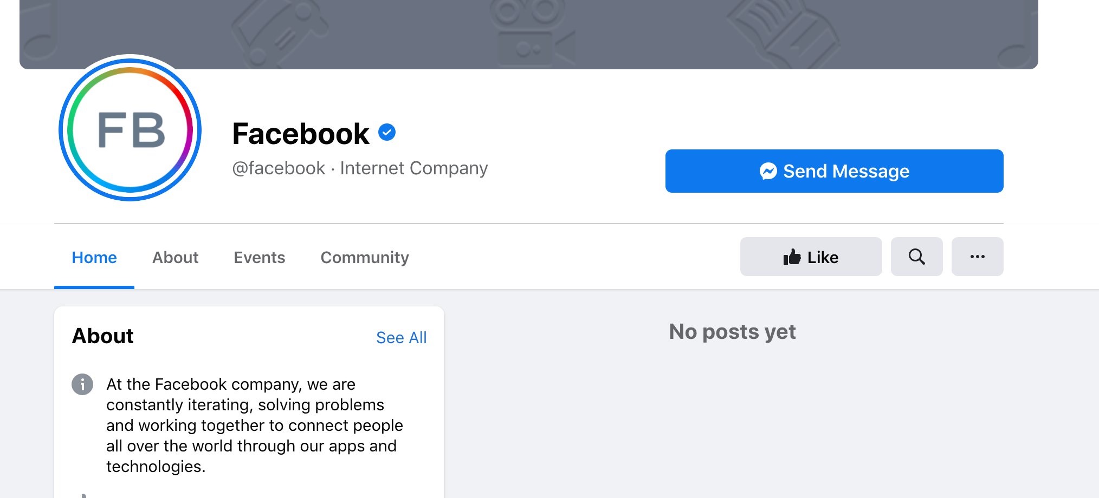Click the @facebook username
This screenshot has height=498, width=1099.
[279, 168]
